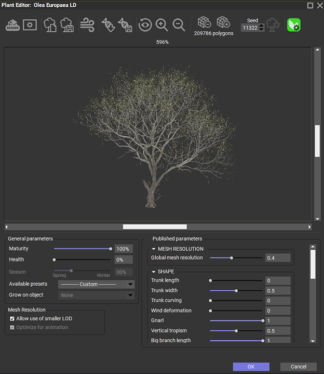The image size is (324, 374).
Task: Click the OK button
Action: pyautogui.click(x=251, y=367)
